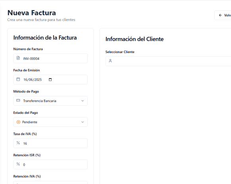Viewport: 231px width, 184px height.
Task: Expand the Estado del Pago chevron
Action: (x=83, y=122)
